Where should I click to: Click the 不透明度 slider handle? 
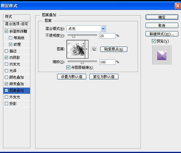click(74, 36)
